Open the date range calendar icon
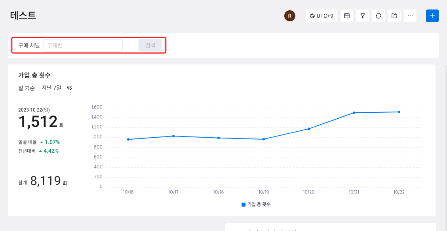 pos(346,16)
